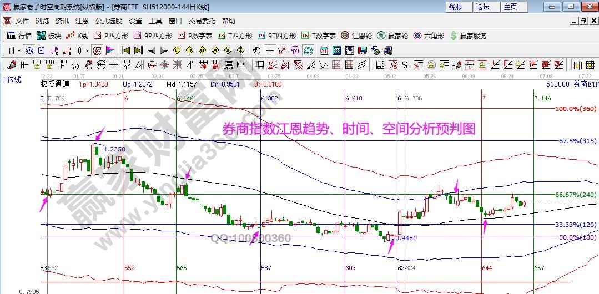The image size is (599, 294).
Task: Toggle the telephone-style info icon
Action: pos(29,50)
